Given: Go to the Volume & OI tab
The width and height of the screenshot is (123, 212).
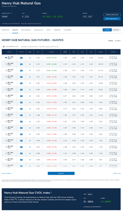Looking at the screenshot, I should coord(39,30).
